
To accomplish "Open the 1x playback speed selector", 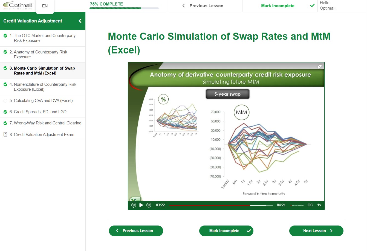I will [x=319, y=205].
